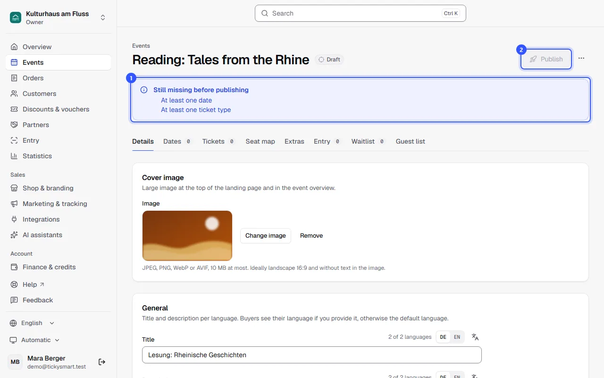This screenshot has width=604, height=378.
Task: Open the Partners handshake icon
Action: pyautogui.click(x=14, y=125)
